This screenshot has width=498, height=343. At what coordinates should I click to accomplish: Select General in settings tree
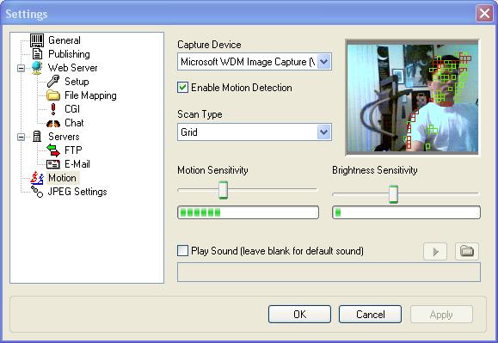(x=65, y=40)
